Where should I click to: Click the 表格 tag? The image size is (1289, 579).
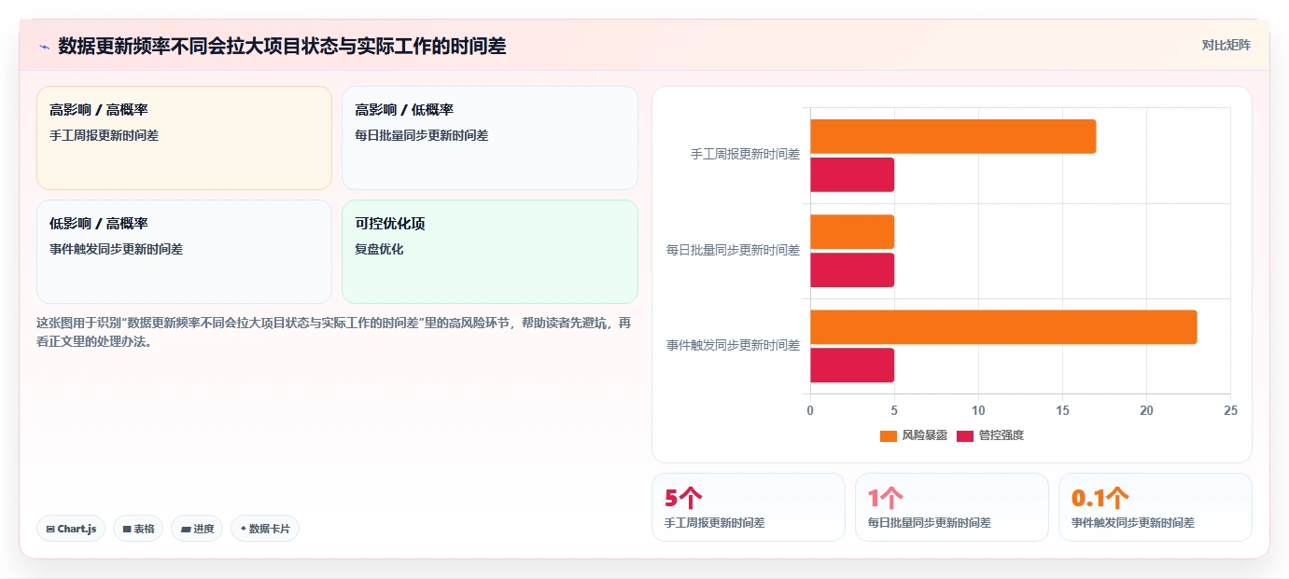pos(138,529)
